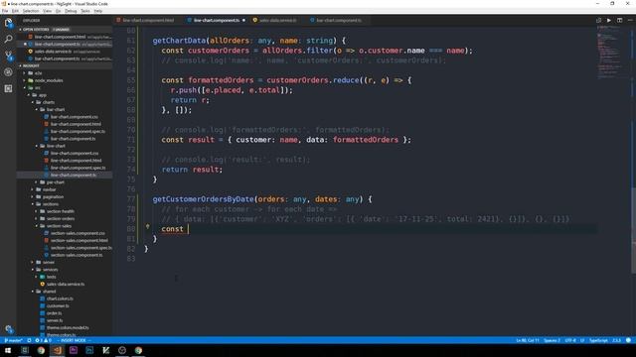Screen dimensions: 636x357
Task: Open customer.ts in shared folder
Action: click(x=58, y=306)
